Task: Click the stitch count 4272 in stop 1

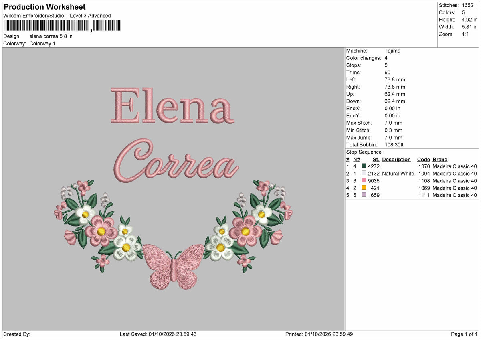Action: pos(374,166)
